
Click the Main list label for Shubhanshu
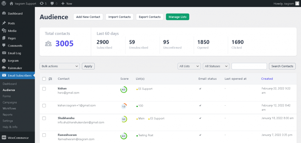coord(141,118)
